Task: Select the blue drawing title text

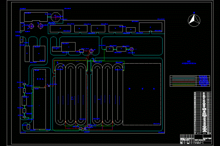Action: pyautogui.click(x=189, y=62)
